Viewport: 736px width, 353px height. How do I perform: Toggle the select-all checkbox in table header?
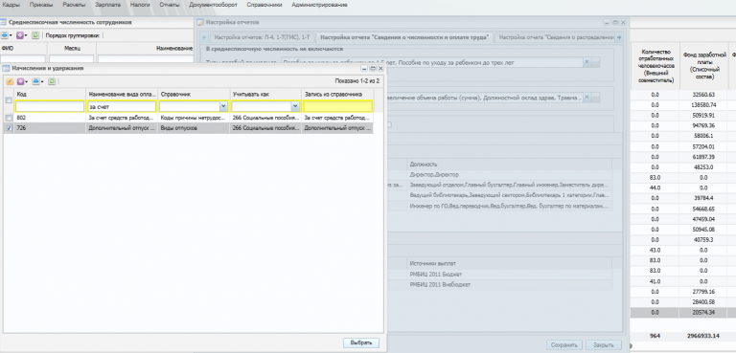(x=9, y=99)
